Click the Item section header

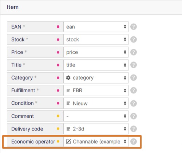[x=13, y=7]
